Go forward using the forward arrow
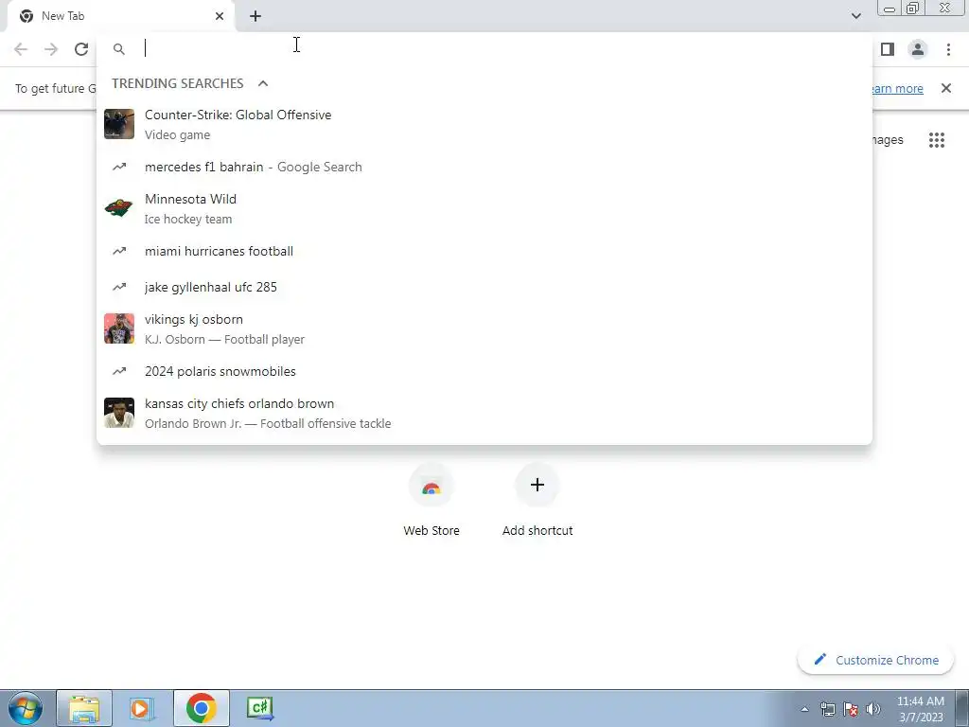This screenshot has width=969, height=727. click(51, 49)
